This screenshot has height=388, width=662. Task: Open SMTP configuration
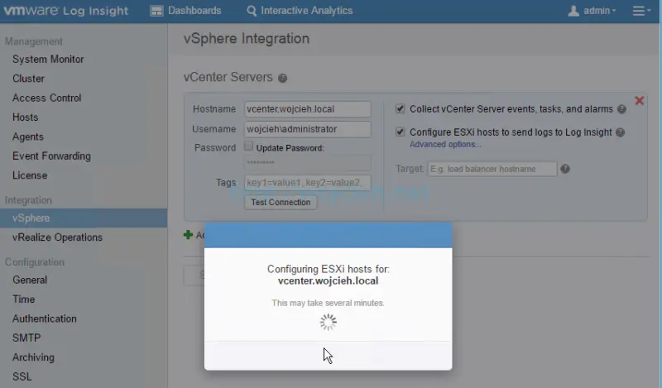[26, 338]
